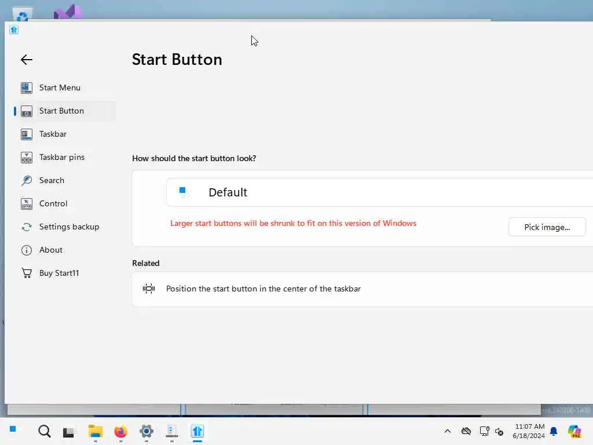Open the Buy Start11 page
Screen dimensions: 593x445
(64, 273)
